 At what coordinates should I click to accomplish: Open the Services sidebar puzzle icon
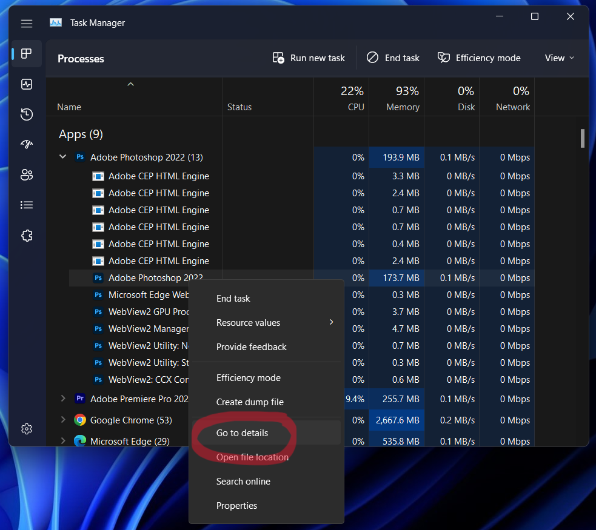(x=27, y=236)
